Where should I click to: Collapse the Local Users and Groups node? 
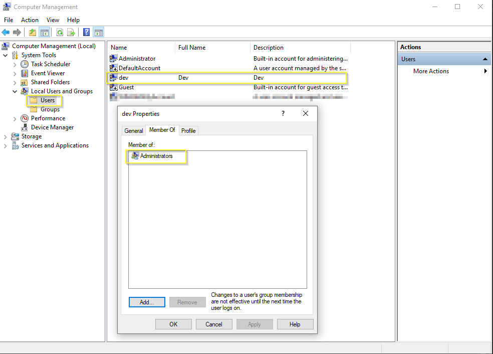coord(15,92)
